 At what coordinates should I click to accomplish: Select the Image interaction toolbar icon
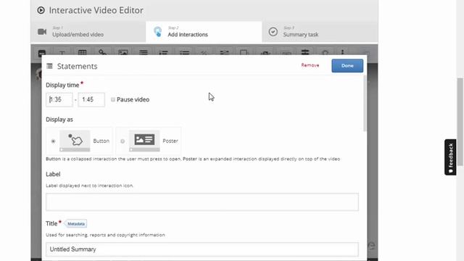pyautogui.click(x=123, y=53)
